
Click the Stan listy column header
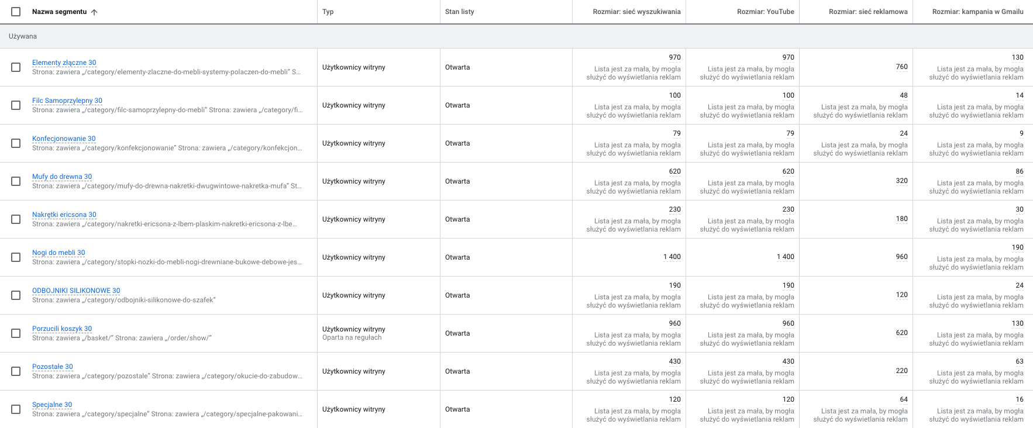click(x=459, y=12)
